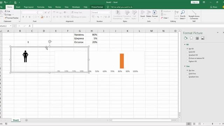Select the Sheet1 worksheet tab

click(16, 120)
